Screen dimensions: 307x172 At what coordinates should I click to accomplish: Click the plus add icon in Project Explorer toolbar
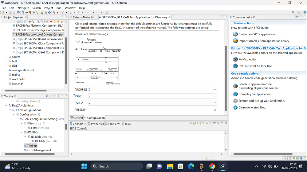click(x=47, y=22)
